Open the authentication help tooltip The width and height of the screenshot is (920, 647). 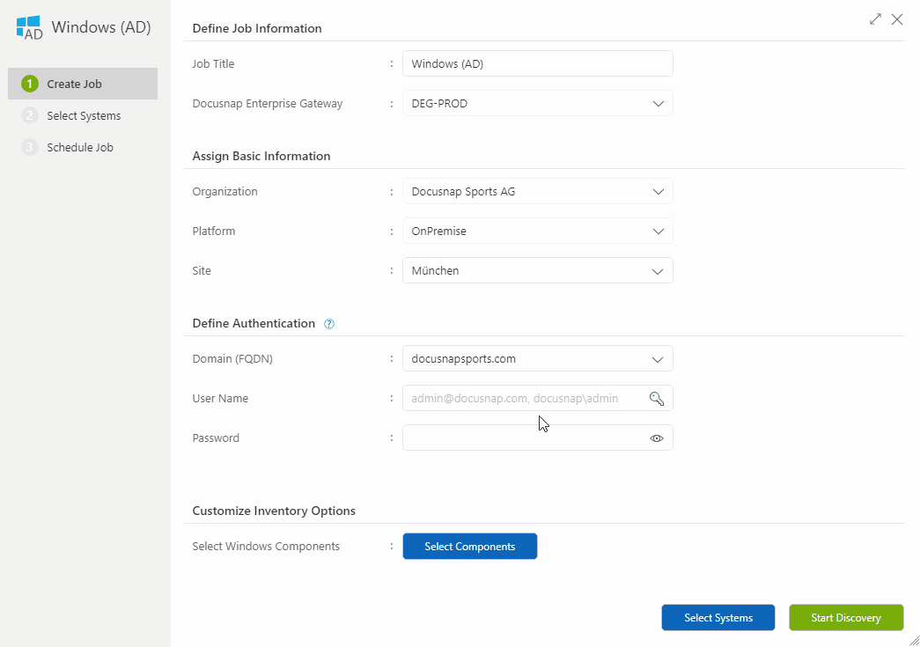[328, 324]
